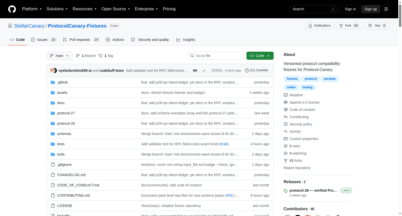Viewport: 402px width, 216px height.
Task: Star the repository with the Star button
Action: pos(377,26)
